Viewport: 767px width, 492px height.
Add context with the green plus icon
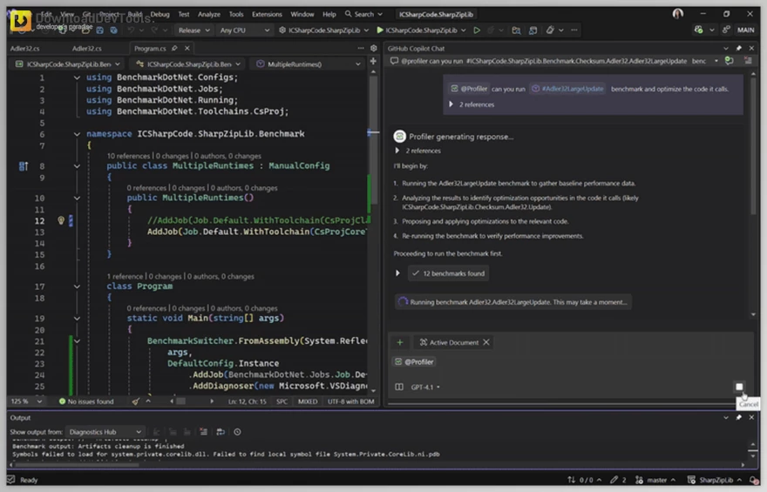point(400,342)
